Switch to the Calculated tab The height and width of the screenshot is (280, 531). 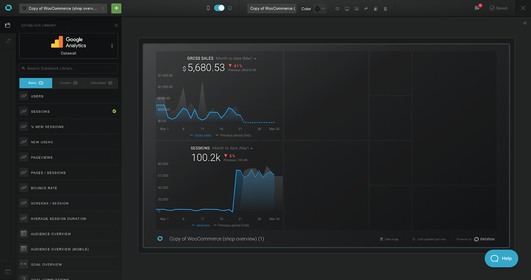point(101,83)
